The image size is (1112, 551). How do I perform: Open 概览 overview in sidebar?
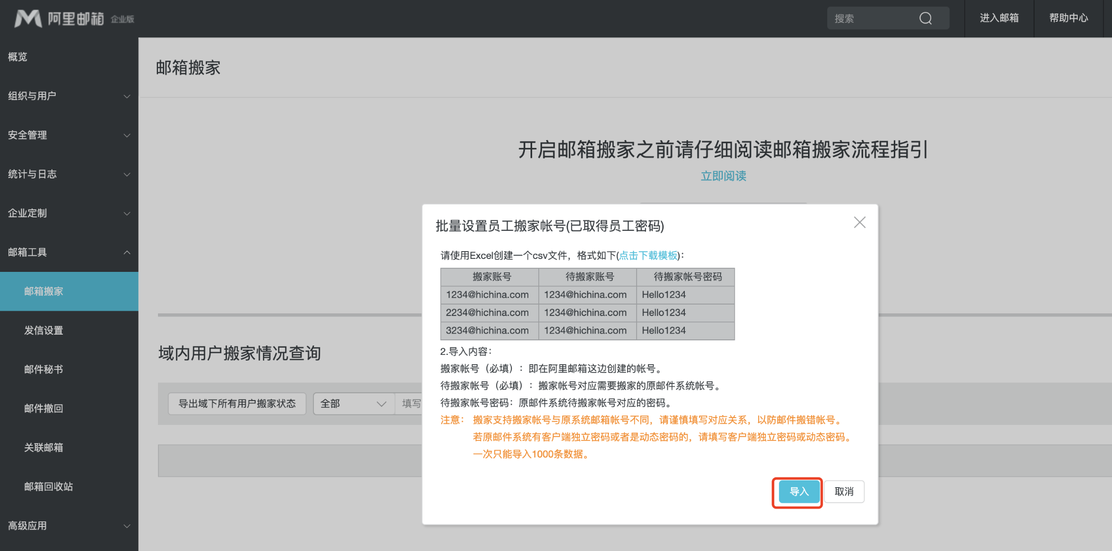point(69,57)
